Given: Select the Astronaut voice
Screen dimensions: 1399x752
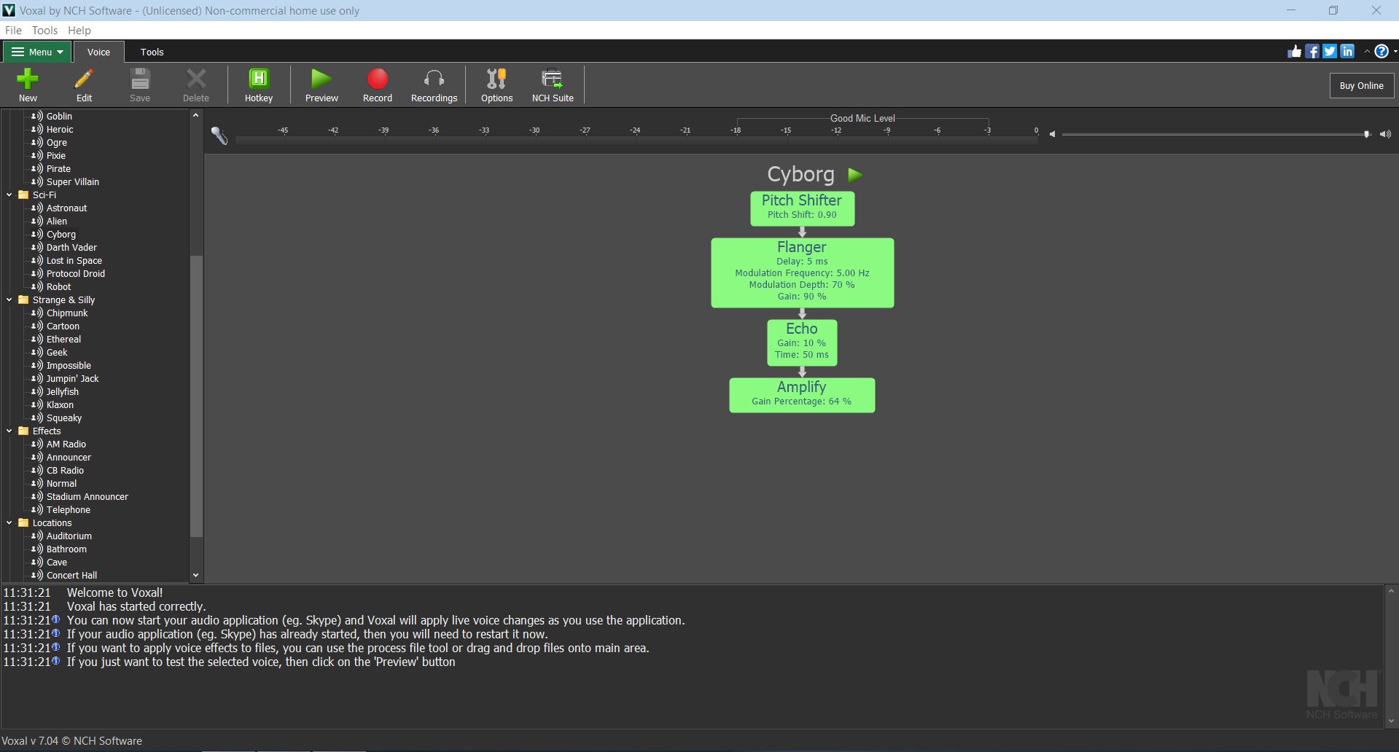Looking at the screenshot, I should 66,208.
